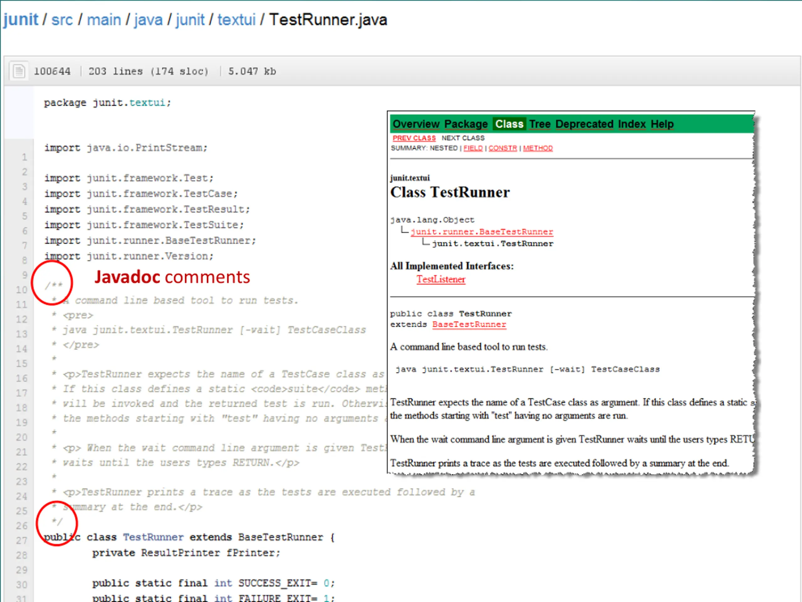
Task: Follow BaseTestRunner link after extends
Action: [x=469, y=325]
